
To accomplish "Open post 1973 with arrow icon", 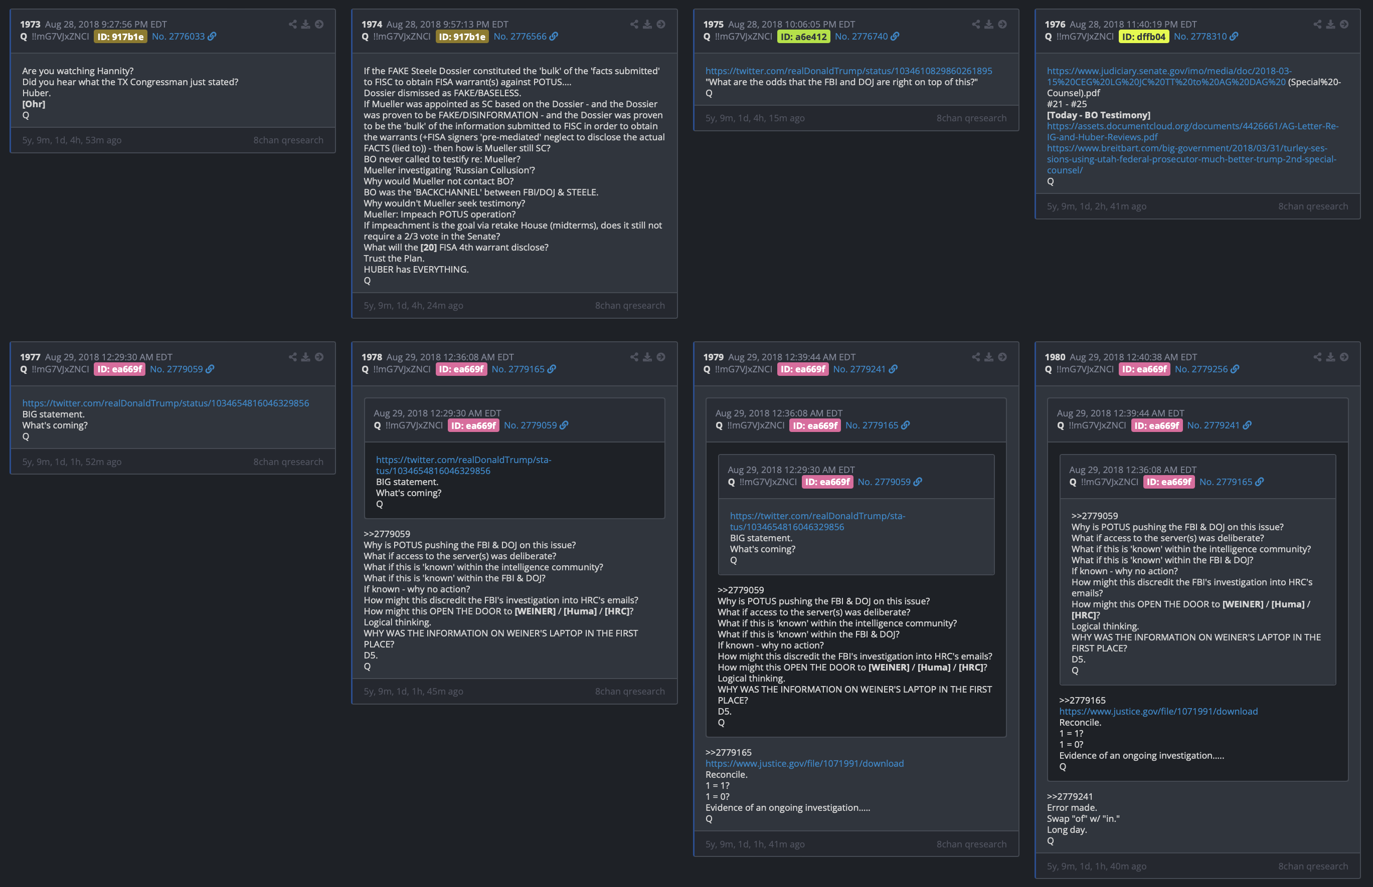I will 319,24.
